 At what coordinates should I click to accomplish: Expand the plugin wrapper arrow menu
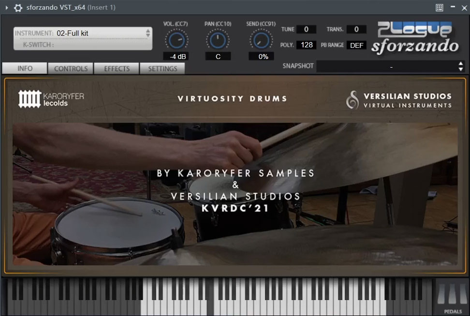click(7, 8)
